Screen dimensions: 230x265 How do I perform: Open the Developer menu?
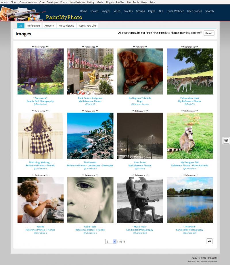52,2
